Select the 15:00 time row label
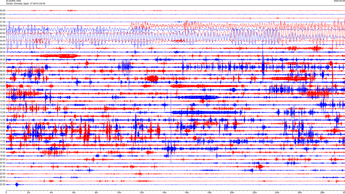Screen dimensions: 345x194 (x=3, y=124)
